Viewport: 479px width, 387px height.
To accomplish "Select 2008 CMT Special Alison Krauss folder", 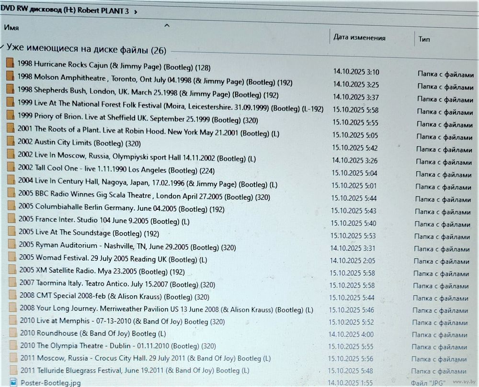I will tap(114, 296).
